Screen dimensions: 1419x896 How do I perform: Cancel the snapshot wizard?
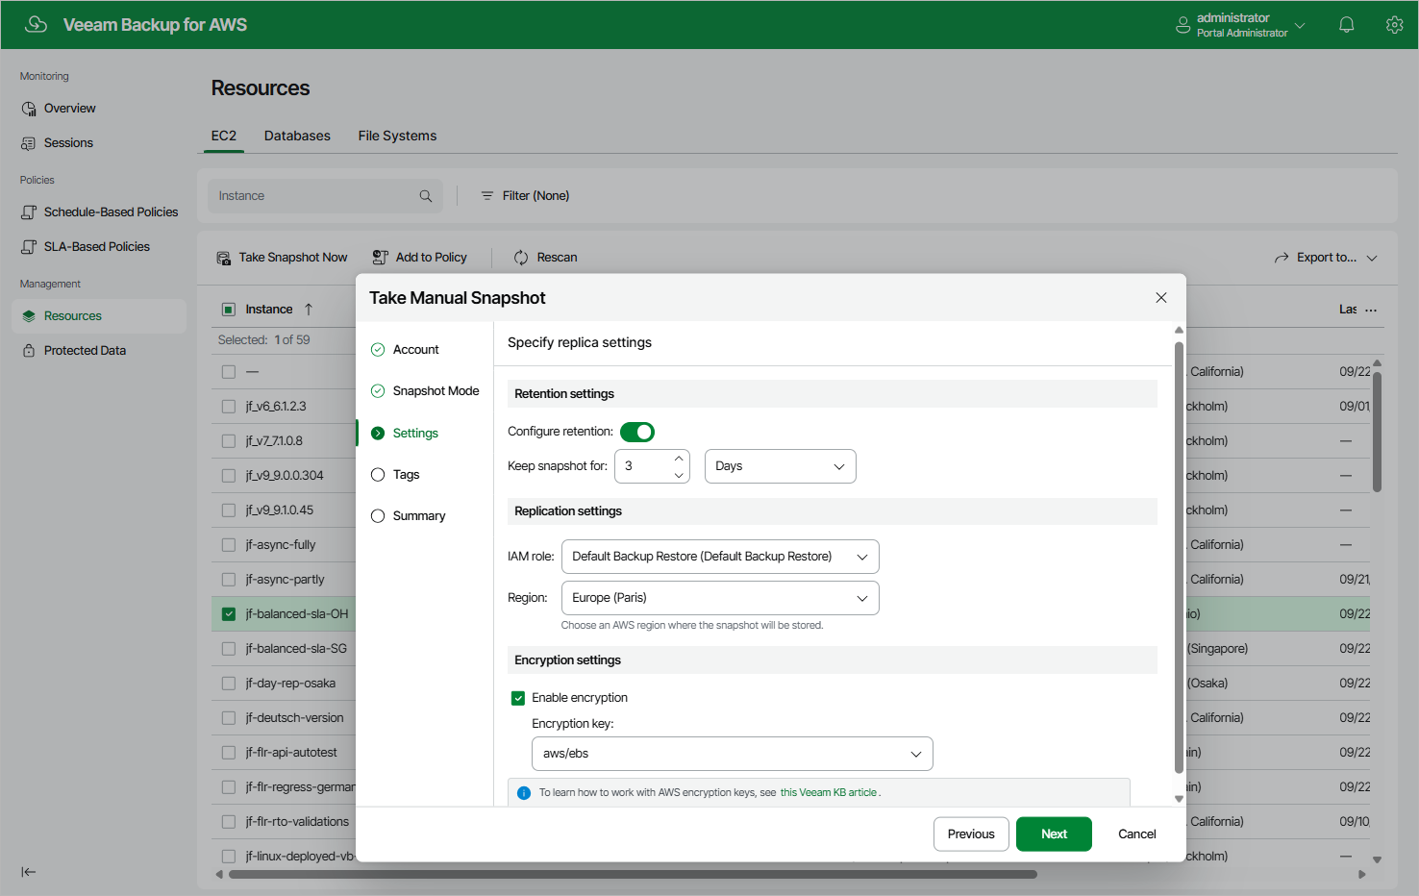pyautogui.click(x=1137, y=834)
